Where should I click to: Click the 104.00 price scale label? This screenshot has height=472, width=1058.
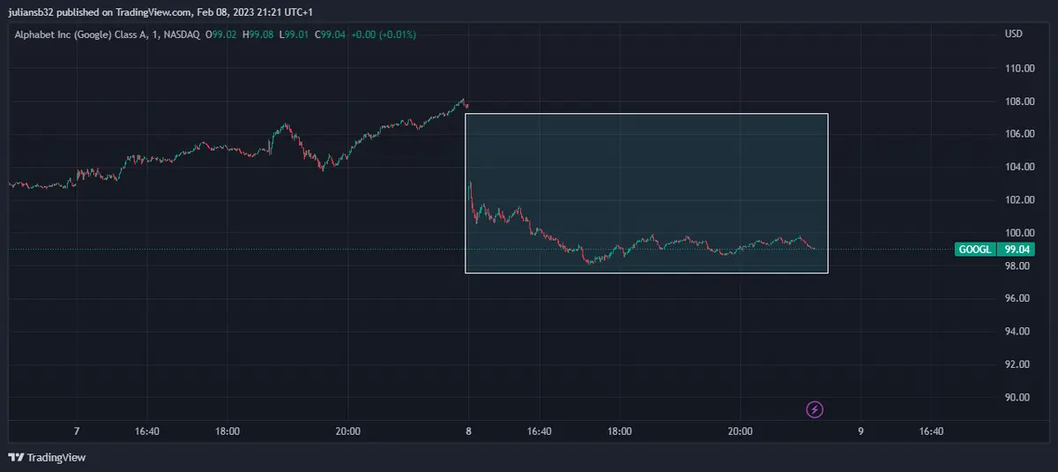pyautogui.click(x=1019, y=167)
